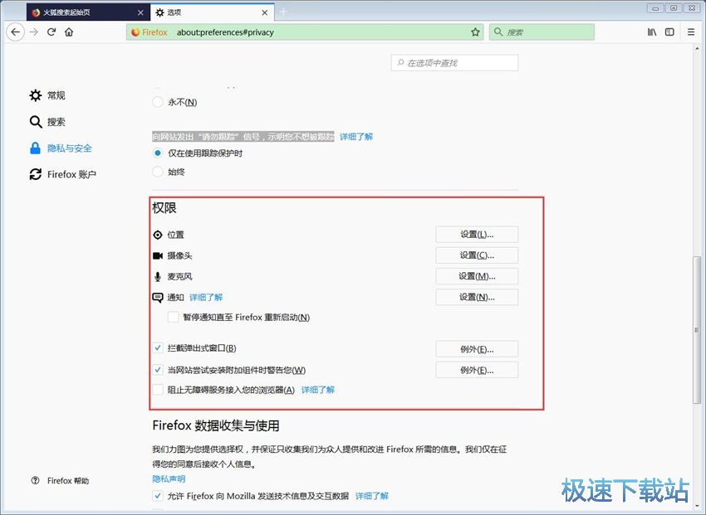
Task: Select the 始终 radio option
Action: [x=158, y=172]
